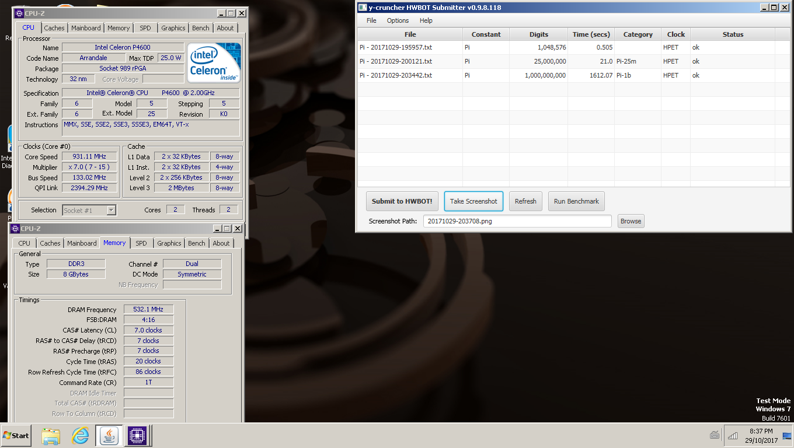The height and width of the screenshot is (448, 794).
Task: Click the FSB:DRAM 4:16 value
Action: click(148, 320)
